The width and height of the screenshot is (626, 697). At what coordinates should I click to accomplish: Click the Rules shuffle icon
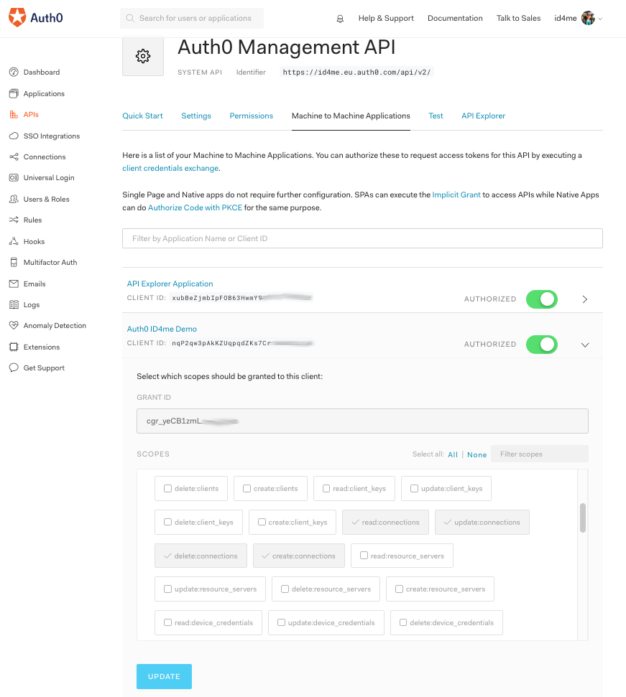coord(14,220)
